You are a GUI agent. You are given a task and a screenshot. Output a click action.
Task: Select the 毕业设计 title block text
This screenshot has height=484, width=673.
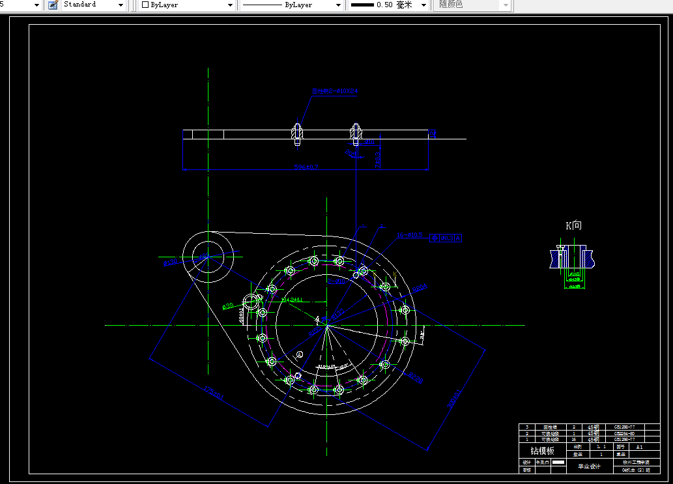pos(590,466)
